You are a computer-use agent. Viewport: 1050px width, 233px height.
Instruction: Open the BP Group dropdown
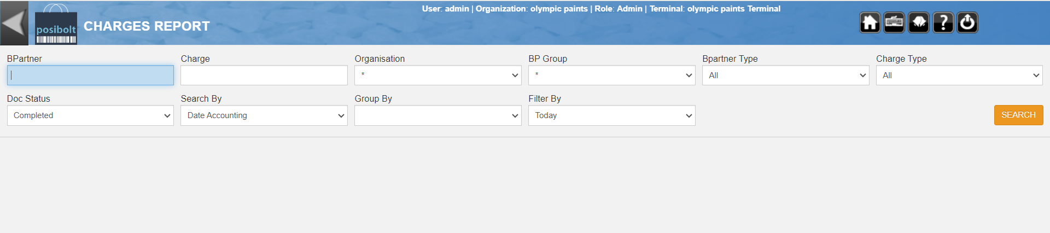[x=612, y=75]
